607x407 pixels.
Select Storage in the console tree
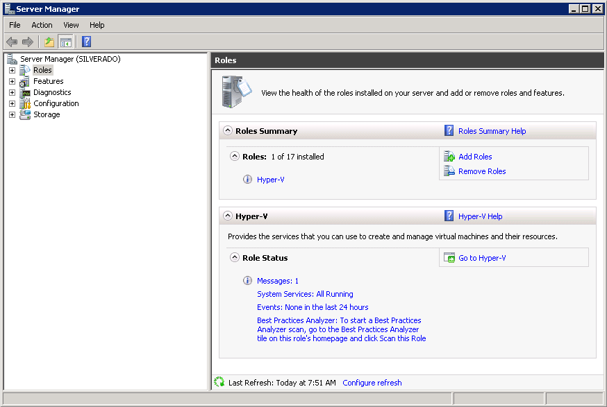click(x=47, y=115)
